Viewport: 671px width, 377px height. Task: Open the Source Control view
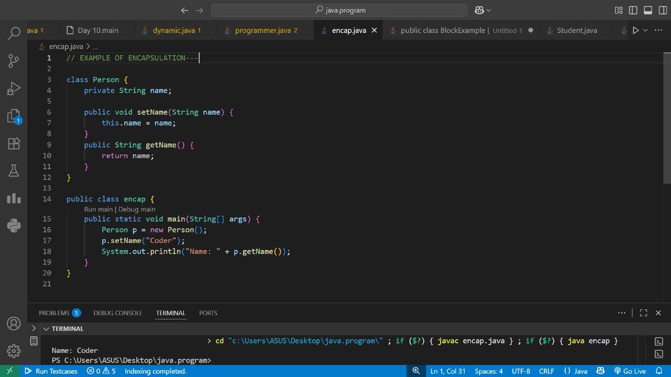point(14,61)
